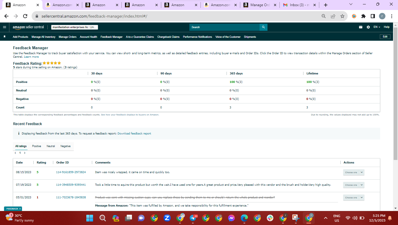The image size is (398, 225).
Task: Go to Add Products in the nav bar
Action: (20, 37)
